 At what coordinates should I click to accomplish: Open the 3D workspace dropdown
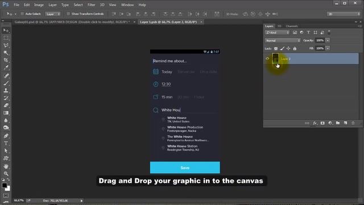tap(344, 14)
